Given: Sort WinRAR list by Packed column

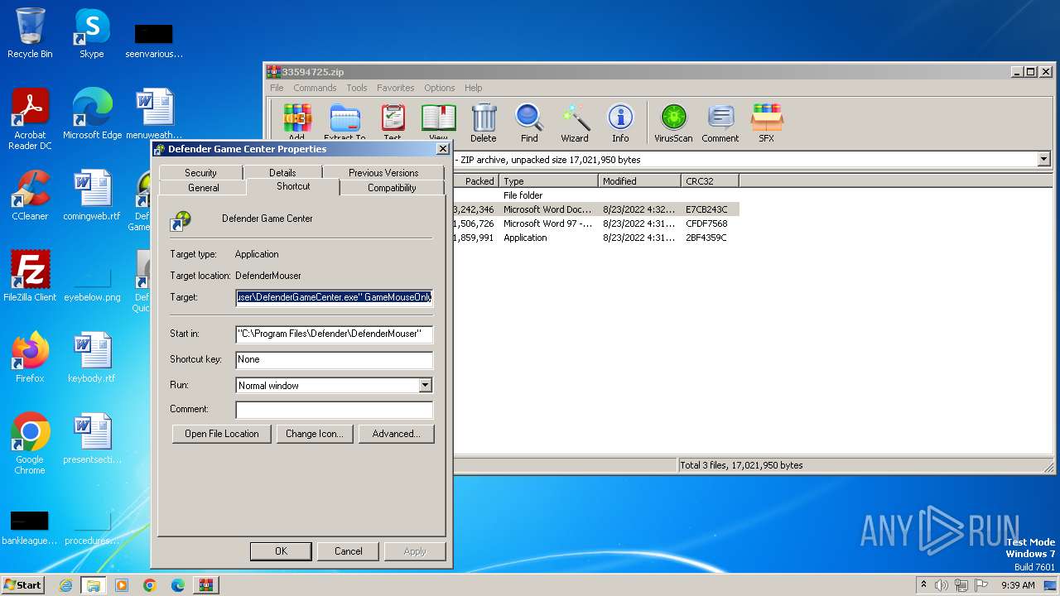Looking at the screenshot, I should pos(476,180).
